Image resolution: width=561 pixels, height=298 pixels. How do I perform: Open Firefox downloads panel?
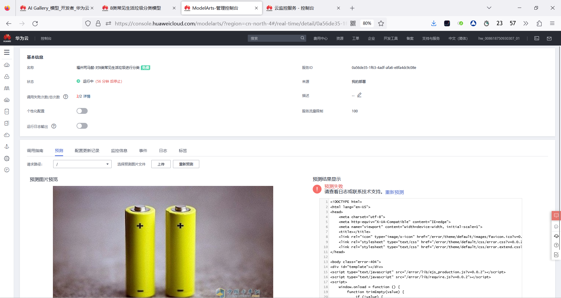(434, 23)
